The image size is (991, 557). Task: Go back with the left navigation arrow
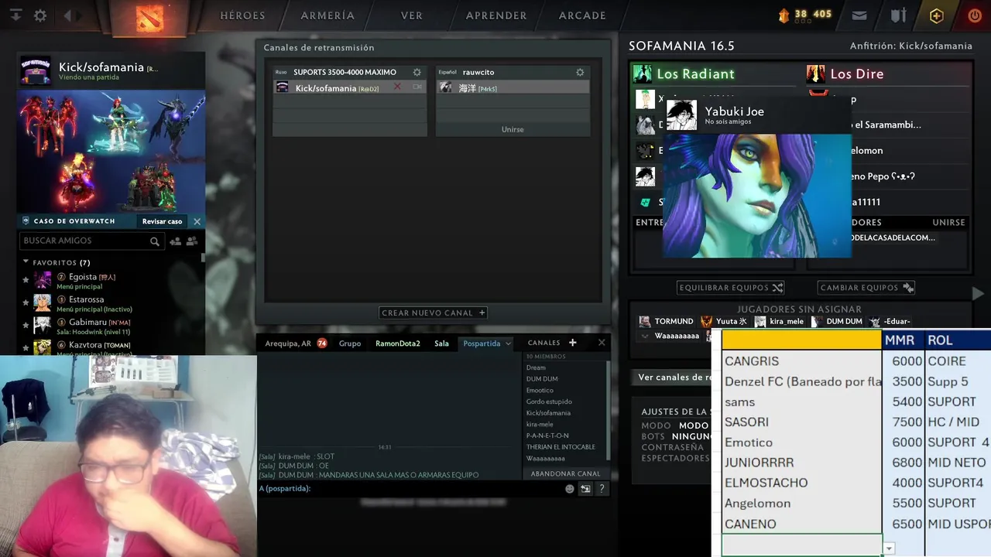tap(67, 15)
